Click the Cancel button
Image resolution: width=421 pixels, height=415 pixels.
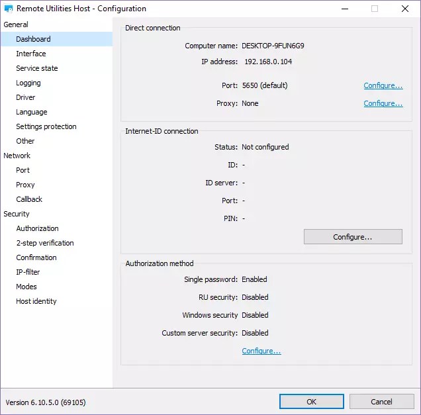pos(381,402)
